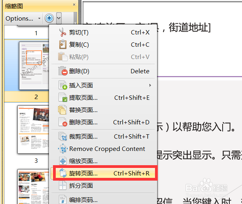The width and height of the screenshot is (242, 204).
Task: Click the Ctrl+Shift+R shortcut text
Action: (132, 173)
